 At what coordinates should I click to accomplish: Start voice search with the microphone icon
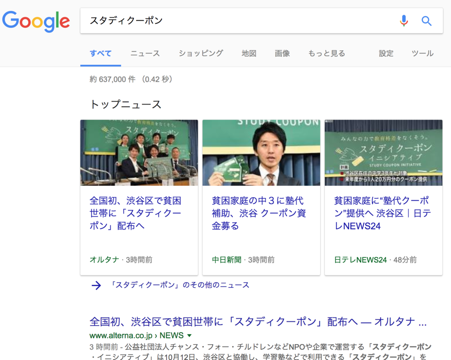[404, 21]
